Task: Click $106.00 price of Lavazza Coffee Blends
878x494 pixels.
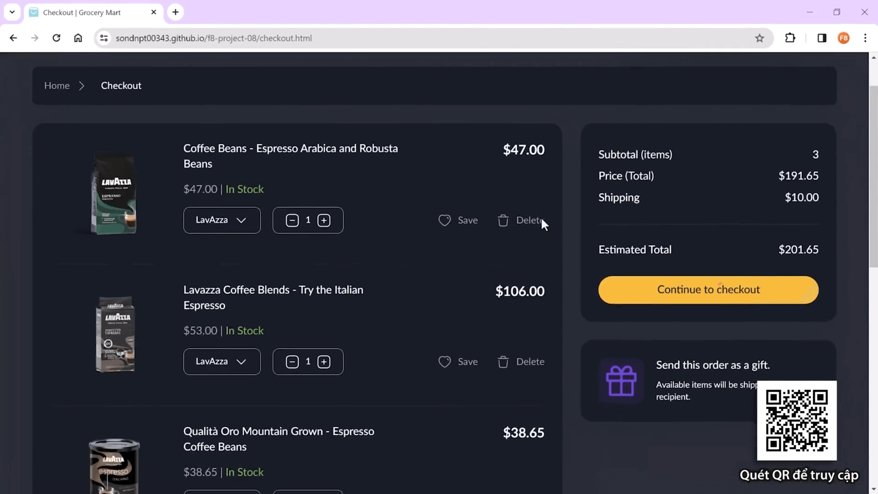Action: pos(520,291)
